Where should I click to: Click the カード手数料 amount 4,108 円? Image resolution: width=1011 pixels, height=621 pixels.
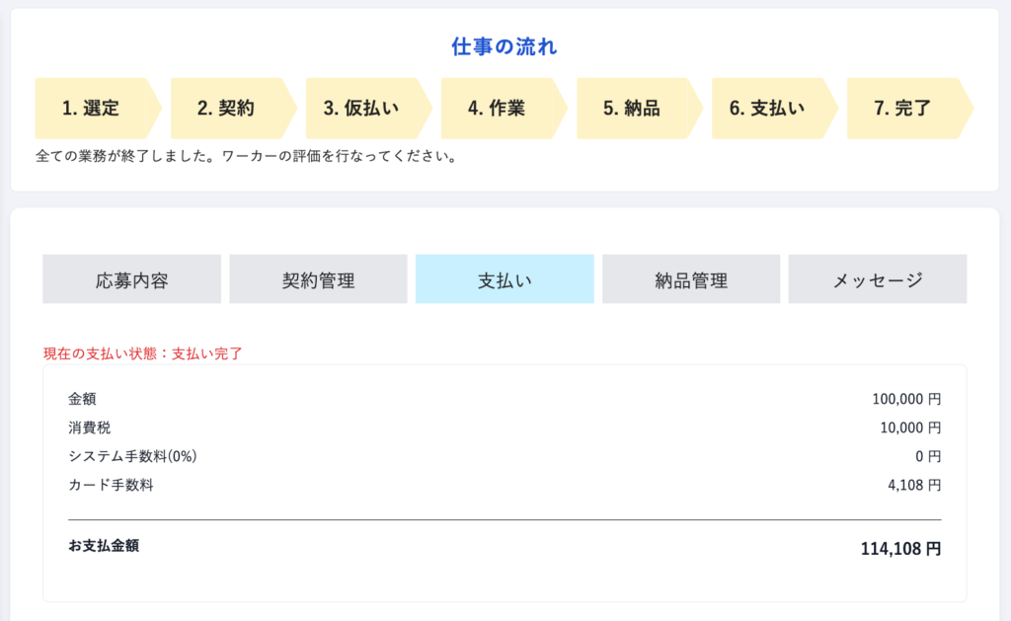click(x=914, y=485)
